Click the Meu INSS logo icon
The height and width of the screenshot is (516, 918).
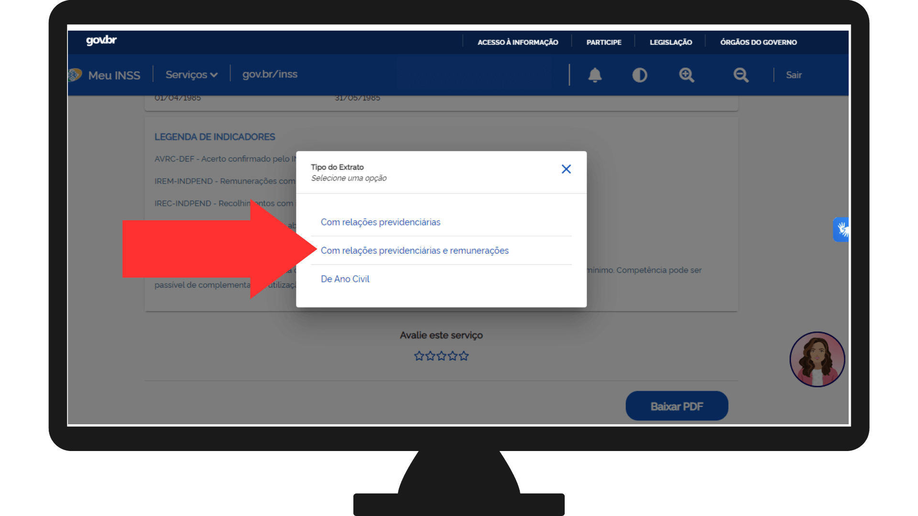point(75,75)
